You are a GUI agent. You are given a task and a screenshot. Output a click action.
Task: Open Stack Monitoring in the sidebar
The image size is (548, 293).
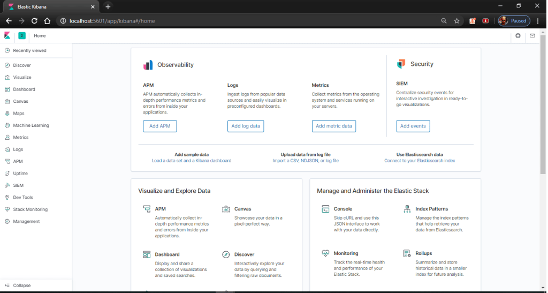point(30,209)
